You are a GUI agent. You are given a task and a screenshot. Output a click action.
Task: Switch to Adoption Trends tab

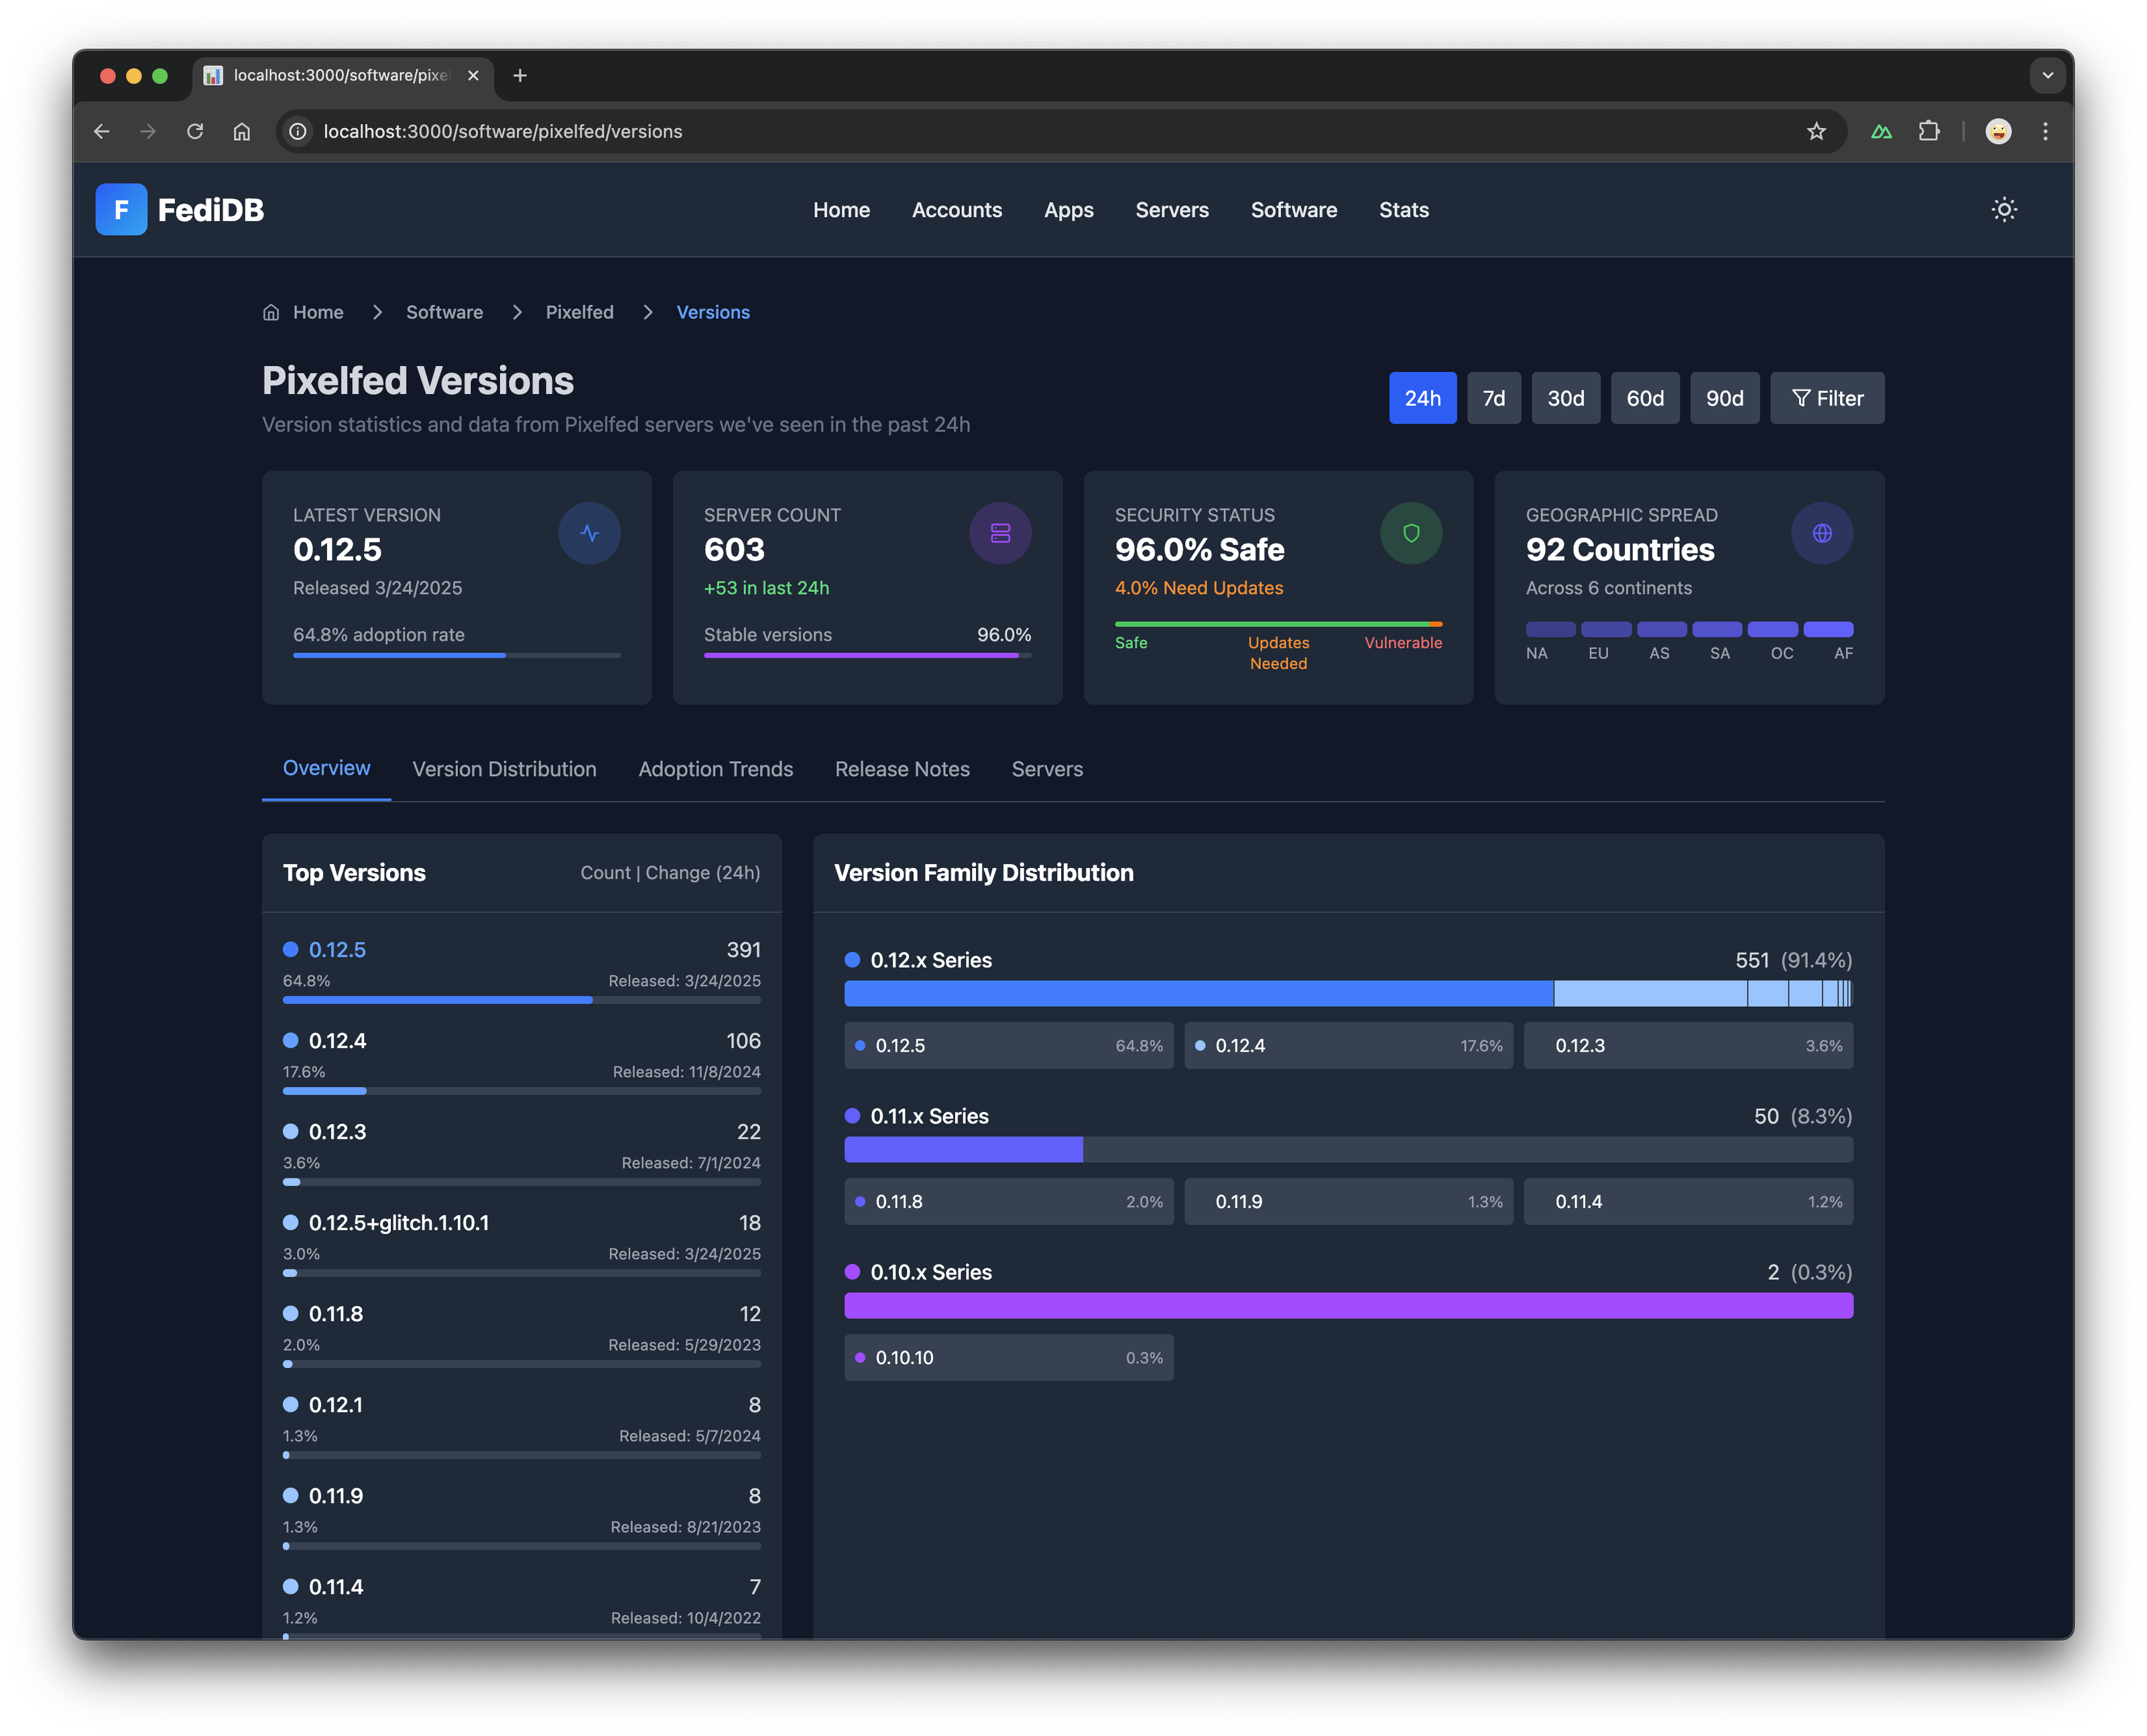715,769
